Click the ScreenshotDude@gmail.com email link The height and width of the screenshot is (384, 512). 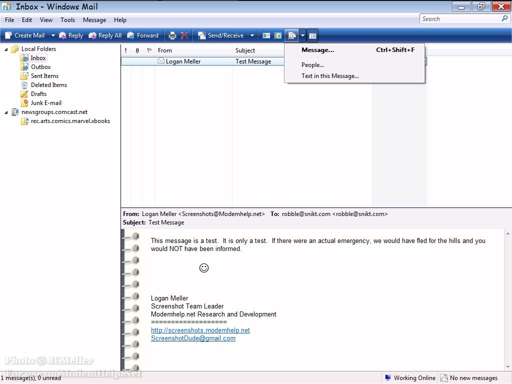tap(193, 338)
